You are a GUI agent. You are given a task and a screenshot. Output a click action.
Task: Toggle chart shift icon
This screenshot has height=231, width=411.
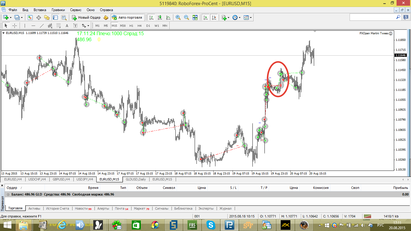click(214, 17)
